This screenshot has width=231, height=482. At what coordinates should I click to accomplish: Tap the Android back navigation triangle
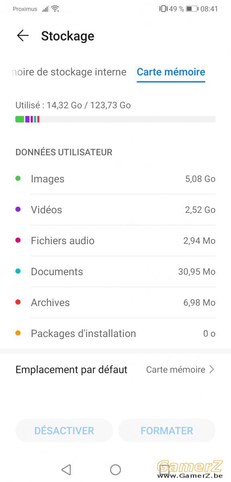tap(66, 470)
